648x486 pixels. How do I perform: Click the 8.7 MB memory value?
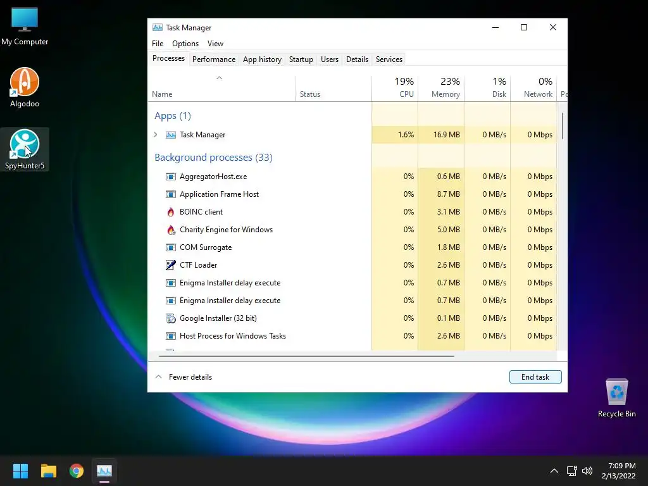[x=449, y=194]
